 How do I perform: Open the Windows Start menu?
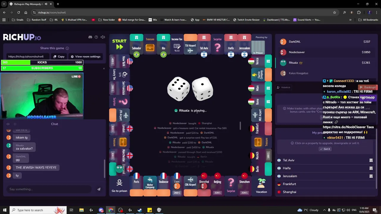coord(4,210)
